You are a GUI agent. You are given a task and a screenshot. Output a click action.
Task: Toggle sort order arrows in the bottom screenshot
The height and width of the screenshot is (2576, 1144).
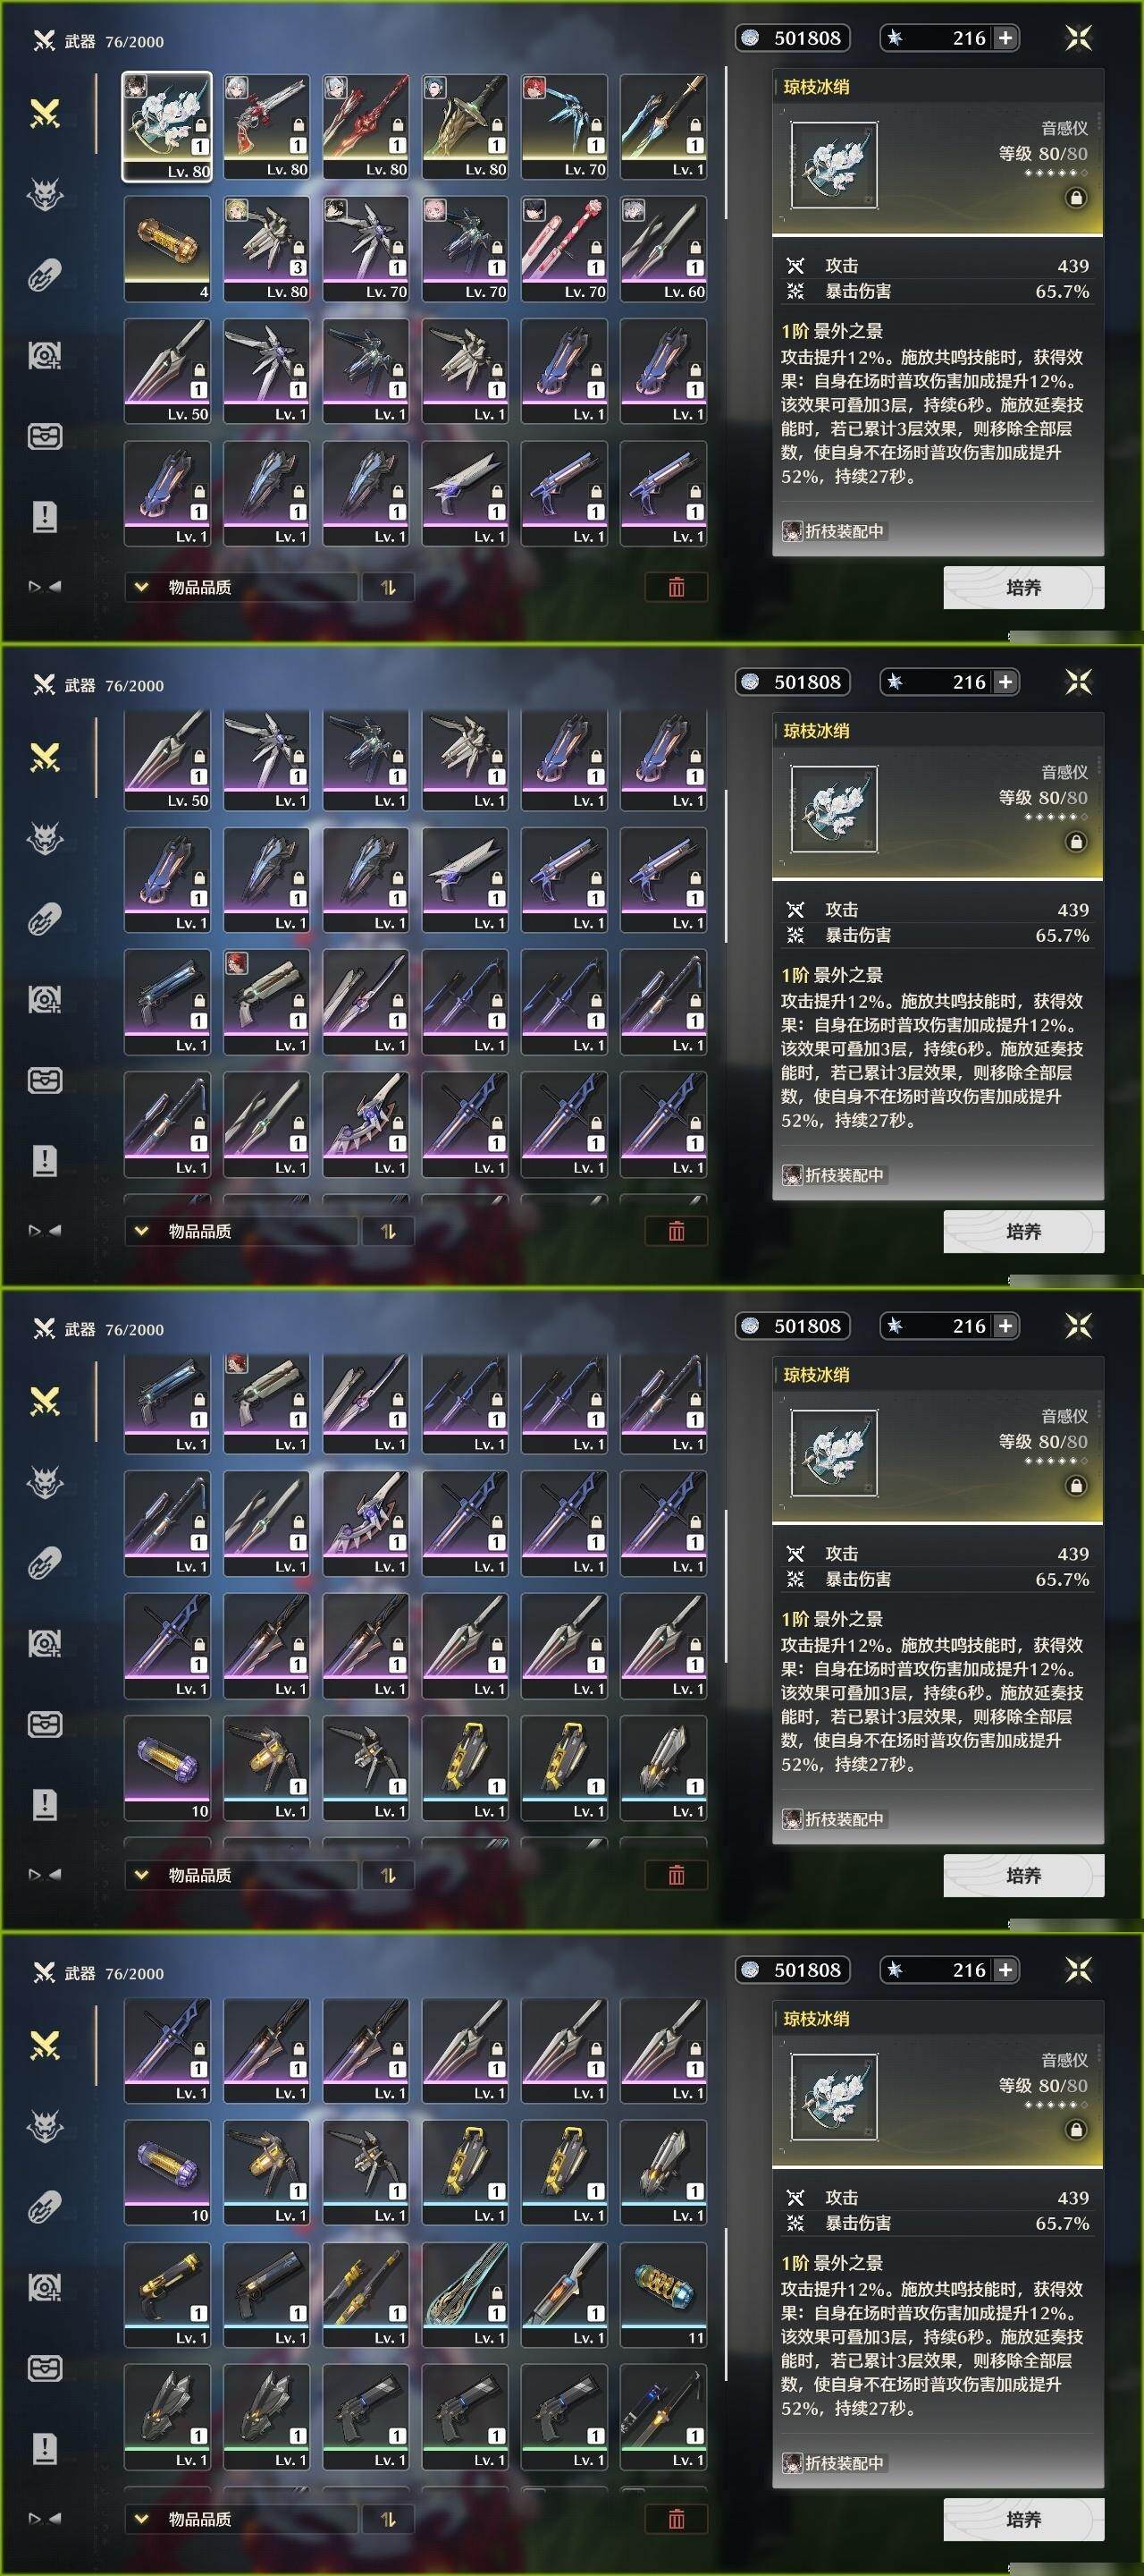389,2519
